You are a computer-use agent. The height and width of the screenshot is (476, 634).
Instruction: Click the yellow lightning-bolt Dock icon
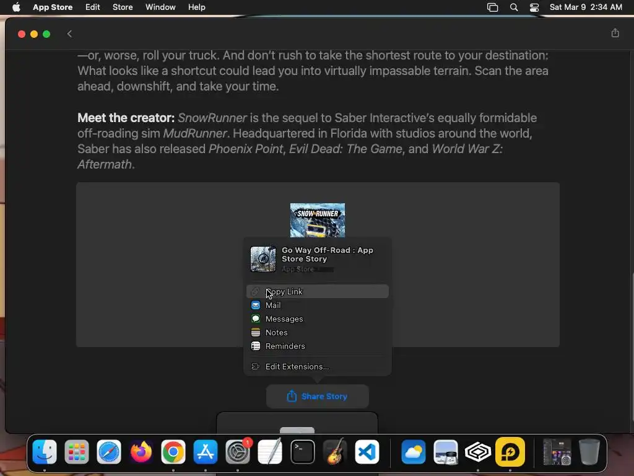point(510,452)
